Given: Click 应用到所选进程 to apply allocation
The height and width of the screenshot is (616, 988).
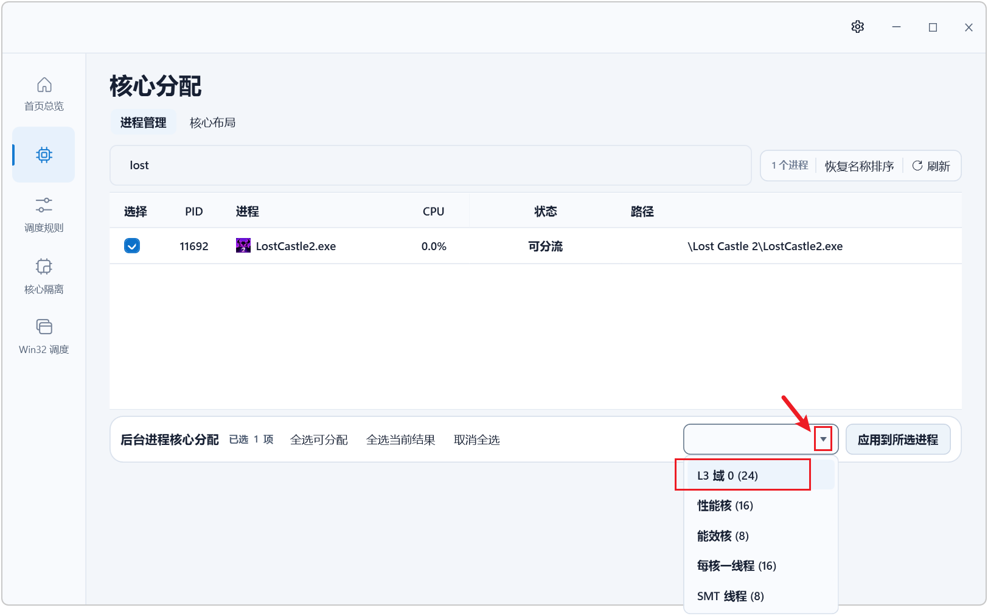Looking at the screenshot, I should (898, 439).
